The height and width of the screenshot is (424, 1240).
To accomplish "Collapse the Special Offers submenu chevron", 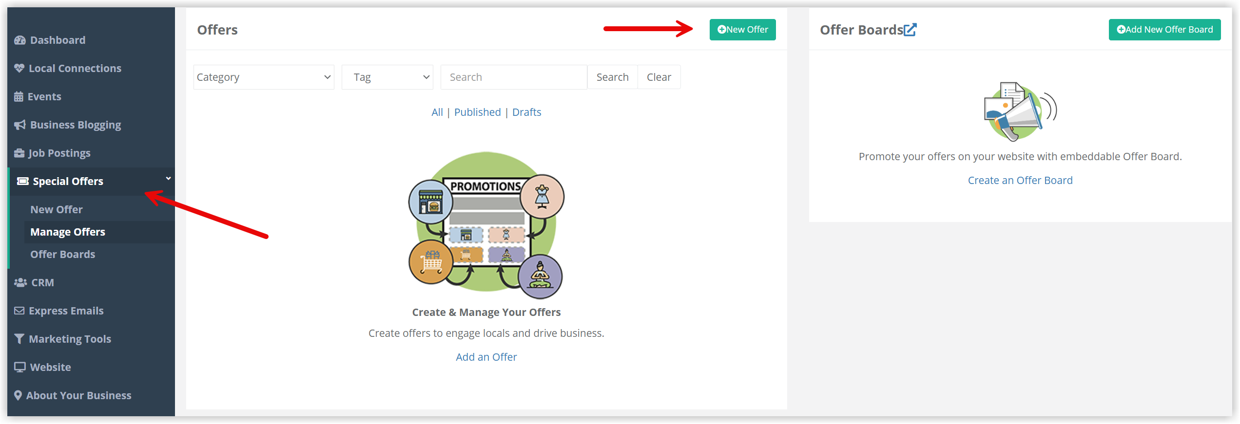I will pos(168,179).
